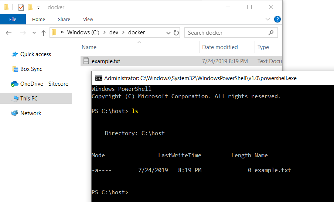334x202 pixels.
Task: Select This PC in the navigation pane
Action: [x=36, y=98]
